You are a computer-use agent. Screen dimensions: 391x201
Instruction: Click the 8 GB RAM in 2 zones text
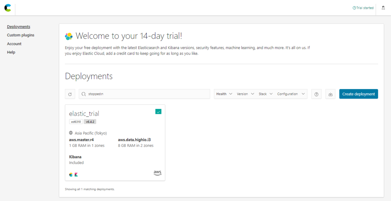point(136,146)
